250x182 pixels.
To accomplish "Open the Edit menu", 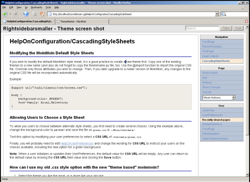I will pyautogui.click(x=11, y=7).
